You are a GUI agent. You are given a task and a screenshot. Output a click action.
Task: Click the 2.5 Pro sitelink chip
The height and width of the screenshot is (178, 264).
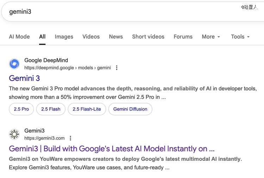pyautogui.click(x=21, y=109)
